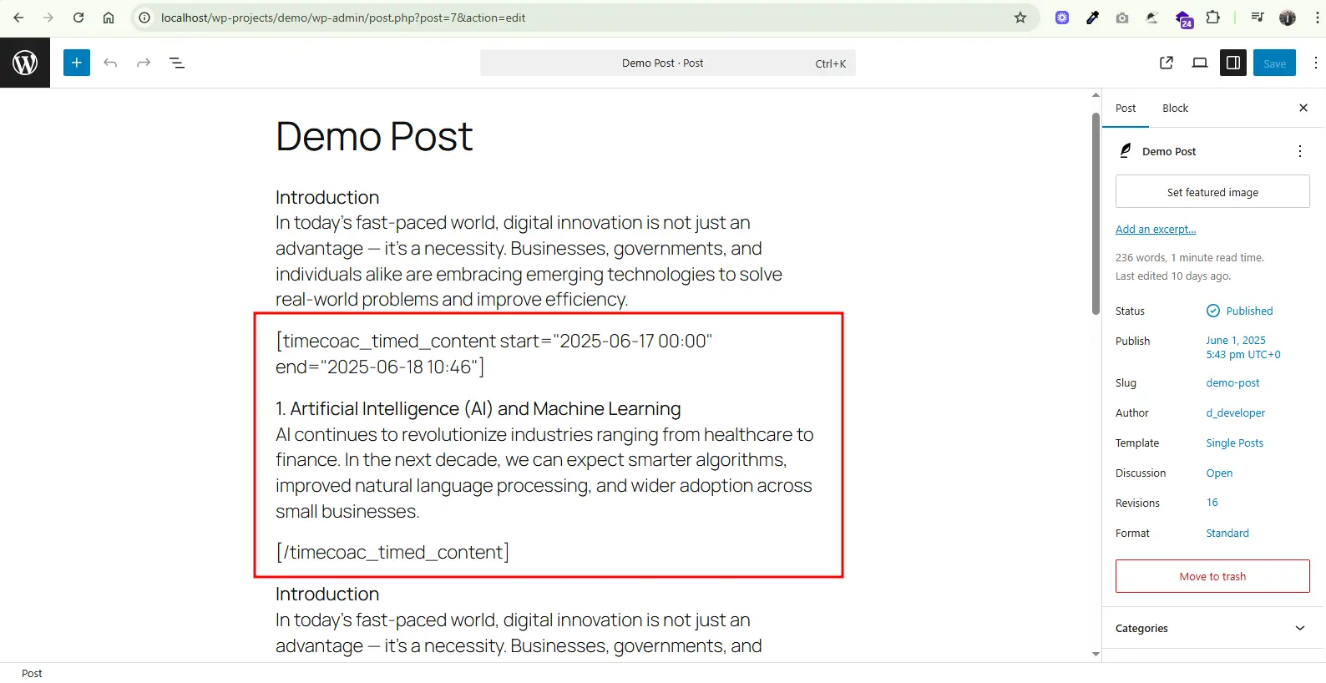Click the Undo arrow in toolbar
Viewport: 1326px width, 683px height.
coord(110,63)
